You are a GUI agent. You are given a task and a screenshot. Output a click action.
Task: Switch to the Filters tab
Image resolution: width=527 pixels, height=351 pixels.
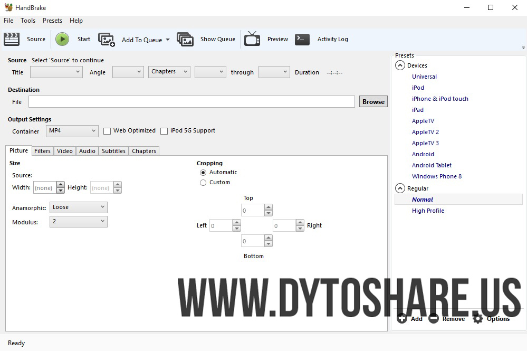click(42, 151)
